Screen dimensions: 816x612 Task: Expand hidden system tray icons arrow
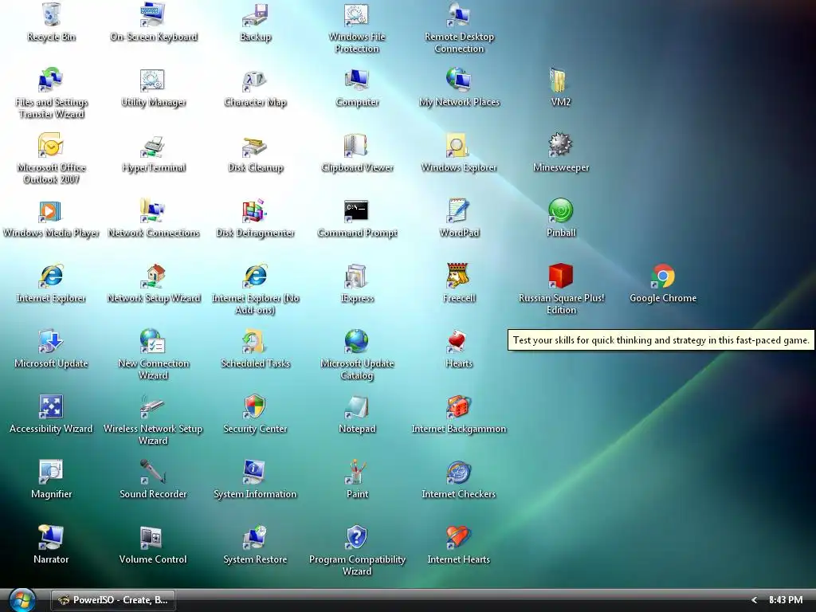click(754, 600)
